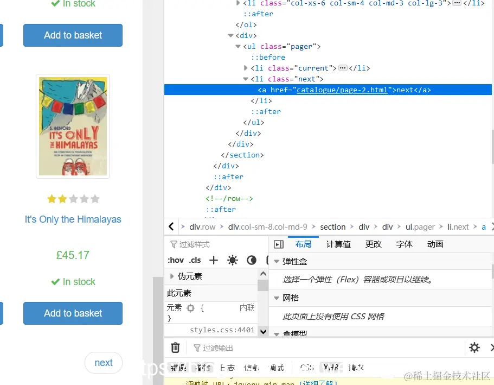Click the Add to basket button
The image size is (494, 385).
pos(73,313)
